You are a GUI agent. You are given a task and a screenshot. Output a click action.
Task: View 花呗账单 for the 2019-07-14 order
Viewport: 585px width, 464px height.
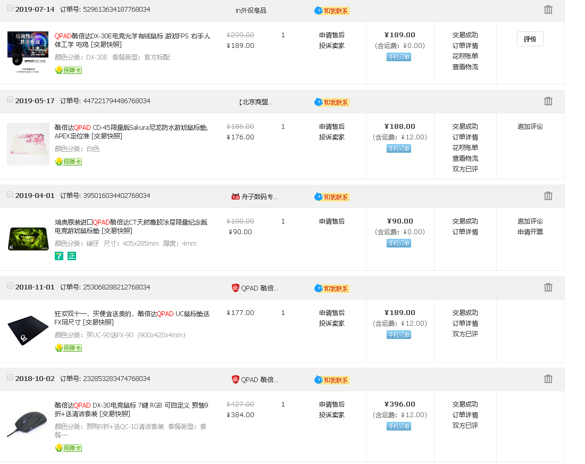465,56
